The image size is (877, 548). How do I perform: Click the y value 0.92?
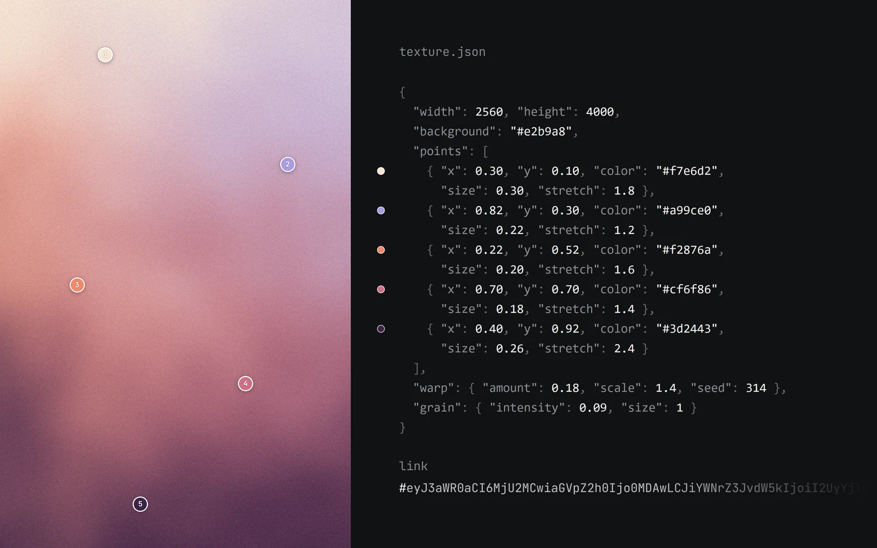click(565, 329)
